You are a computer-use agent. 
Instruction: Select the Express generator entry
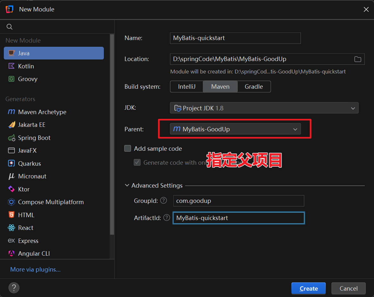click(x=54, y=240)
